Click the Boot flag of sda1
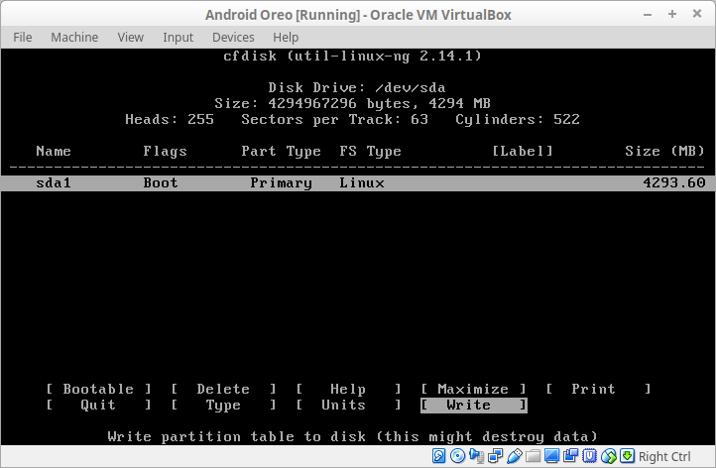The height and width of the screenshot is (468, 716). click(161, 183)
